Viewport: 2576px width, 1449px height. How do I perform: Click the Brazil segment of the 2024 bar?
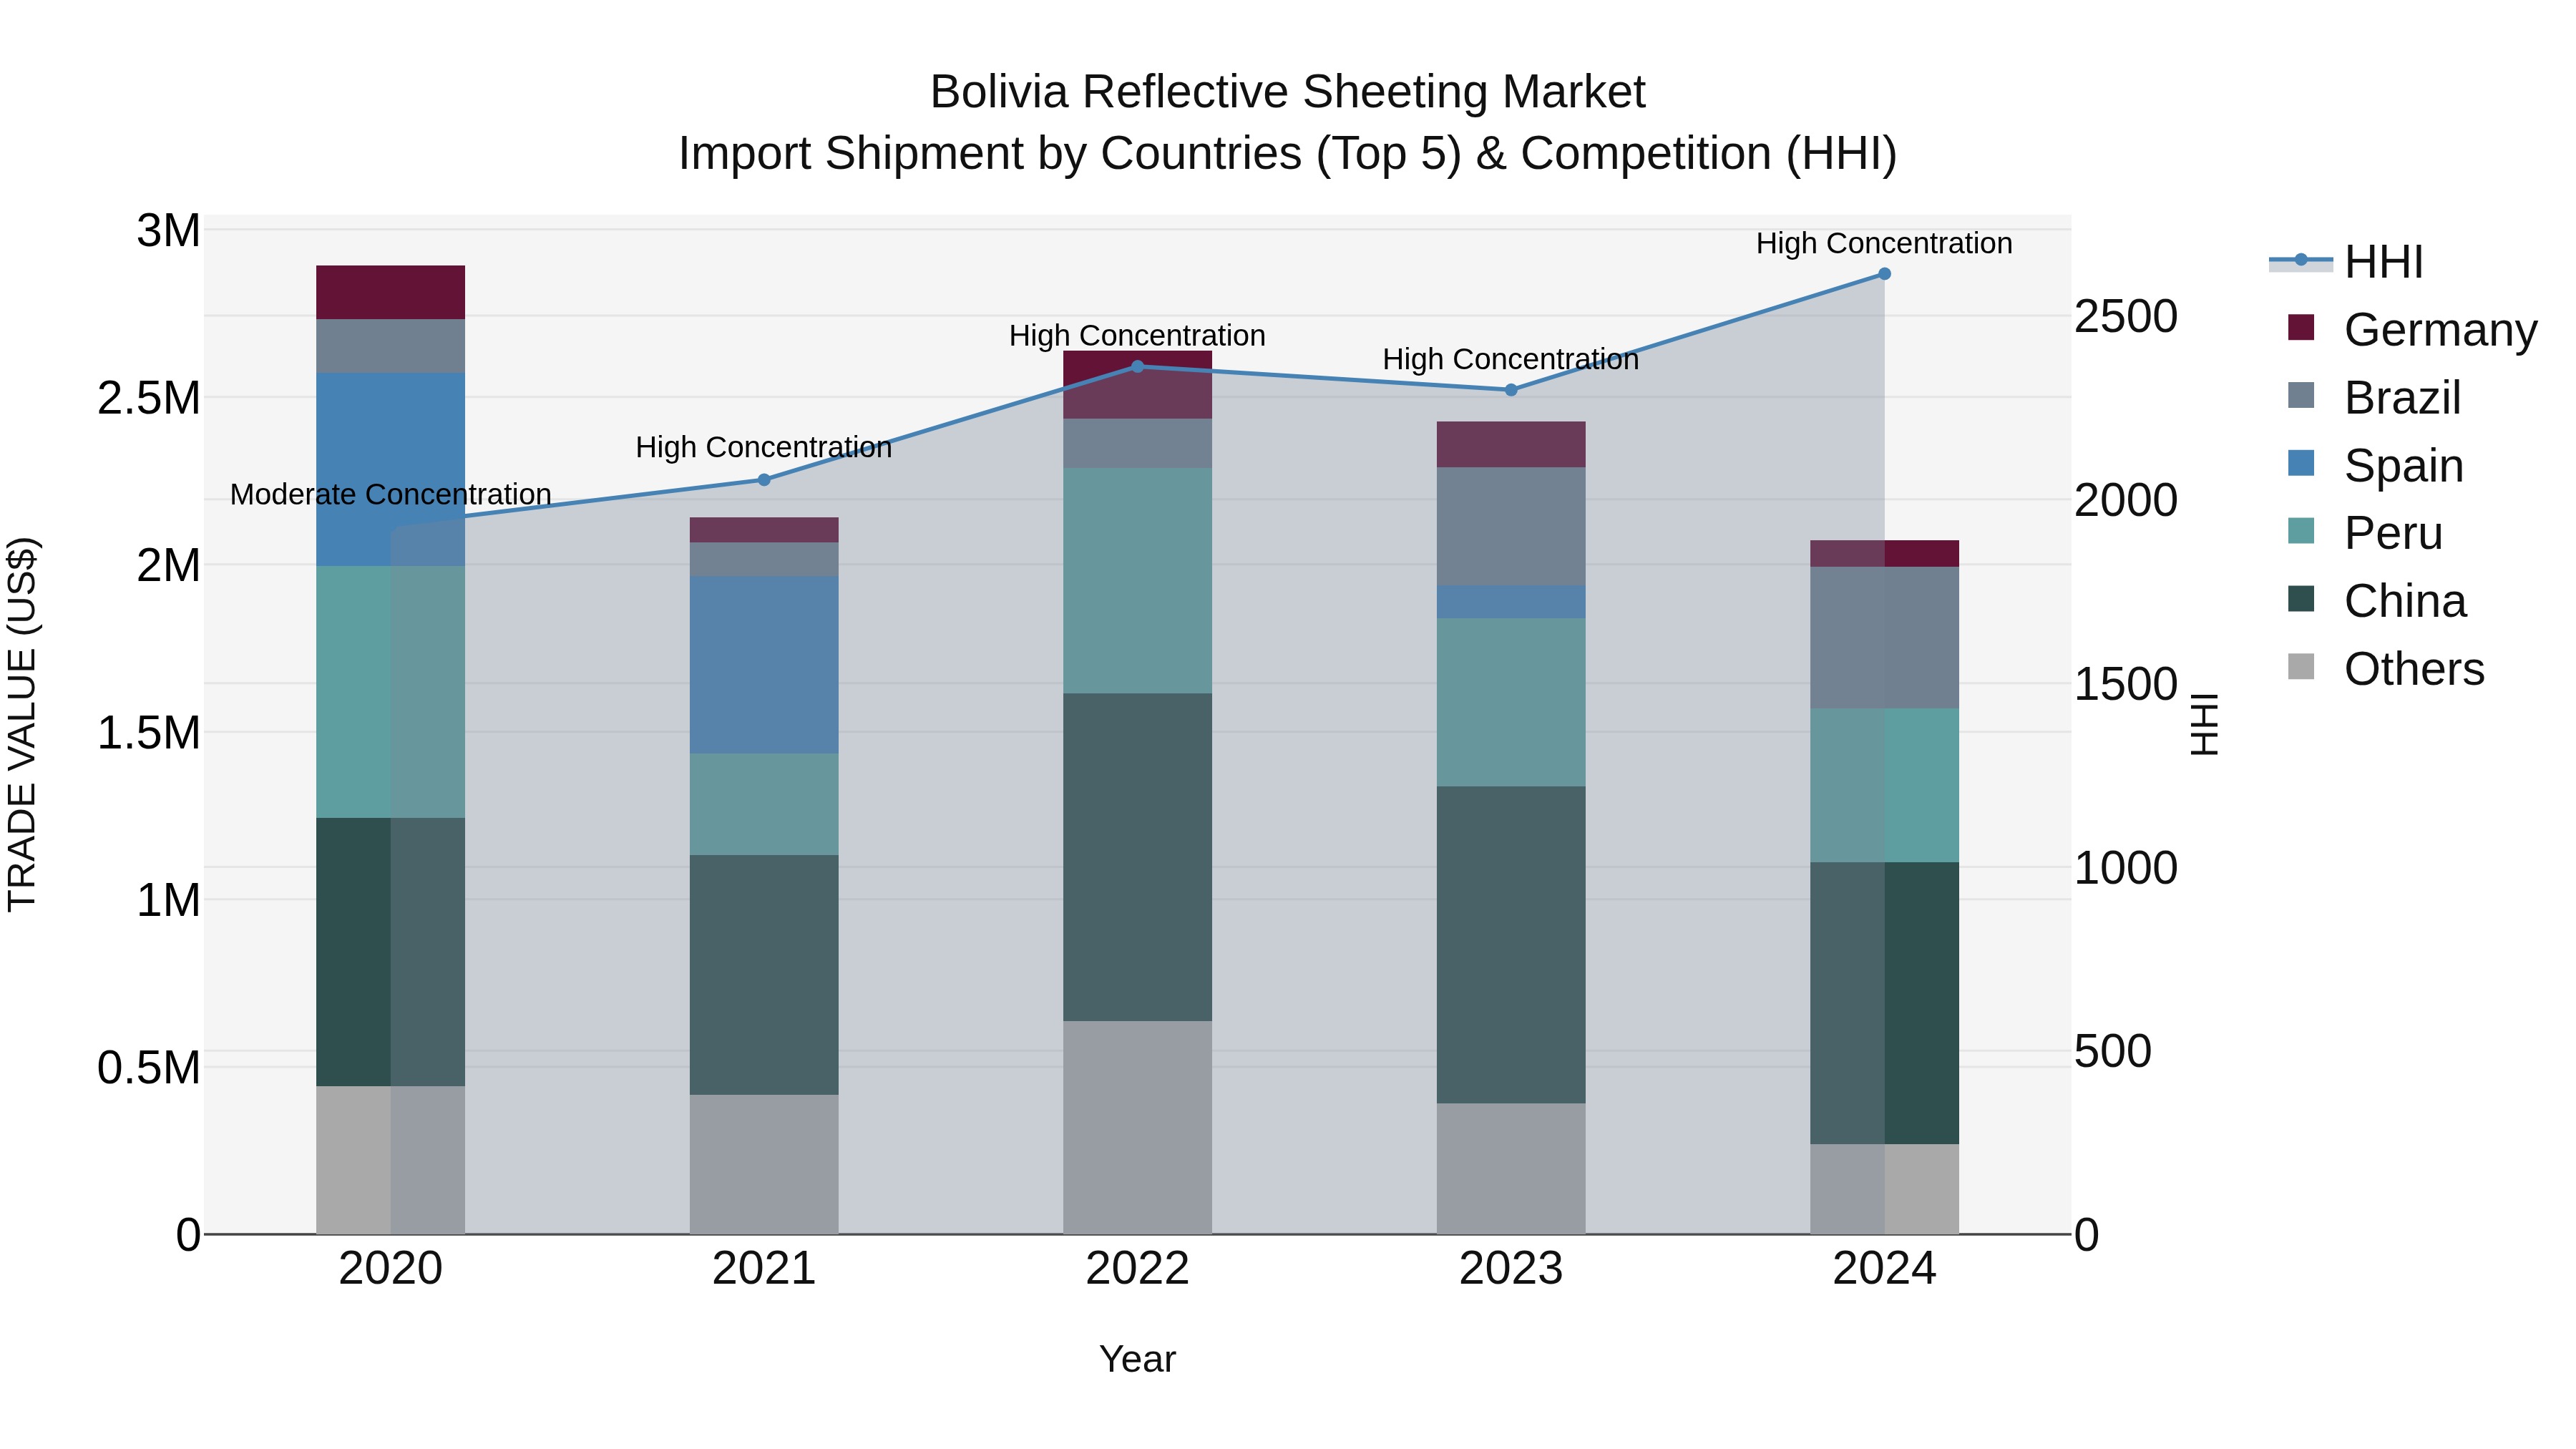[x=1884, y=638]
